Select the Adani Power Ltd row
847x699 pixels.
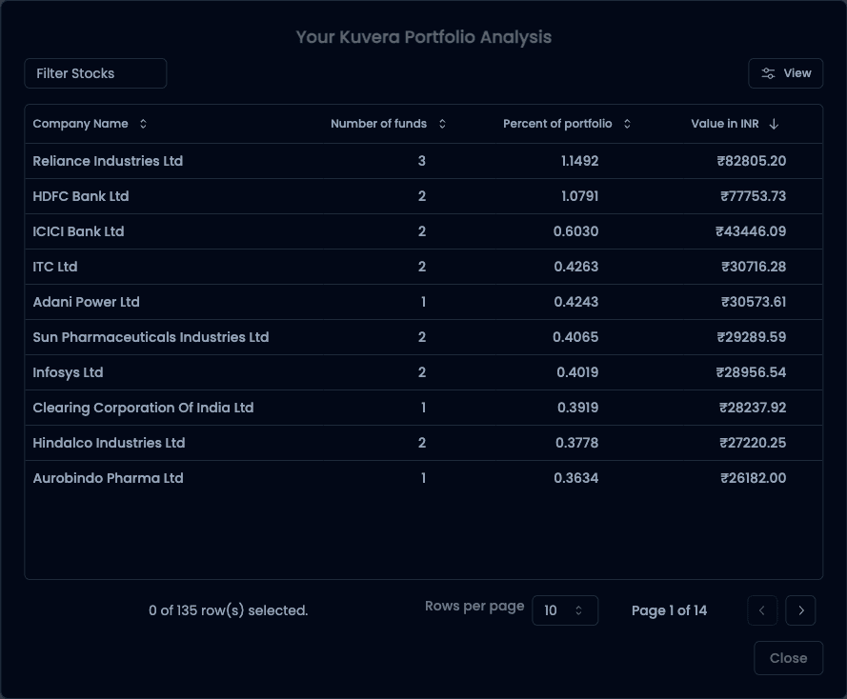pyautogui.click(x=86, y=302)
